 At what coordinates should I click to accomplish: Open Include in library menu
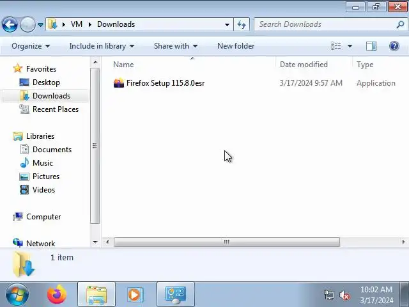click(102, 46)
